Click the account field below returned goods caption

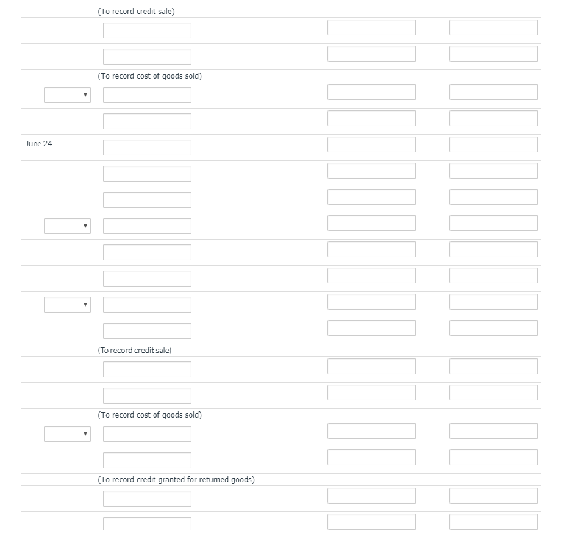coord(147,498)
